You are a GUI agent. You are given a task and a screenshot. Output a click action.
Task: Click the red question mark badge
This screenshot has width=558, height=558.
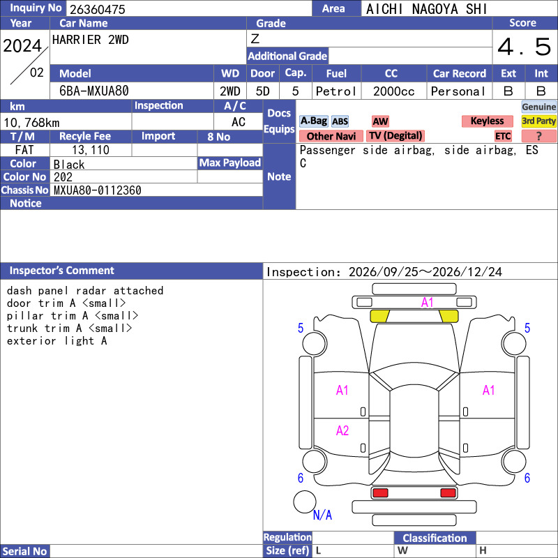(538, 136)
